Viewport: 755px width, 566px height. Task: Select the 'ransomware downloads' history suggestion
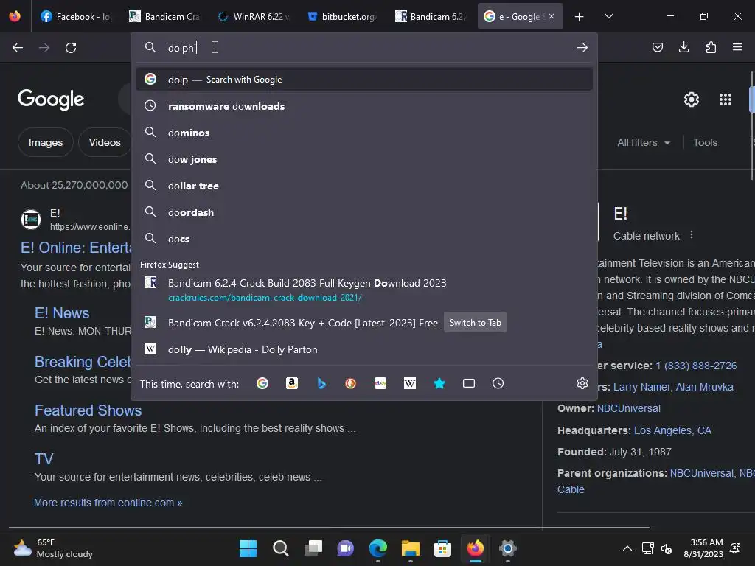coord(364,106)
